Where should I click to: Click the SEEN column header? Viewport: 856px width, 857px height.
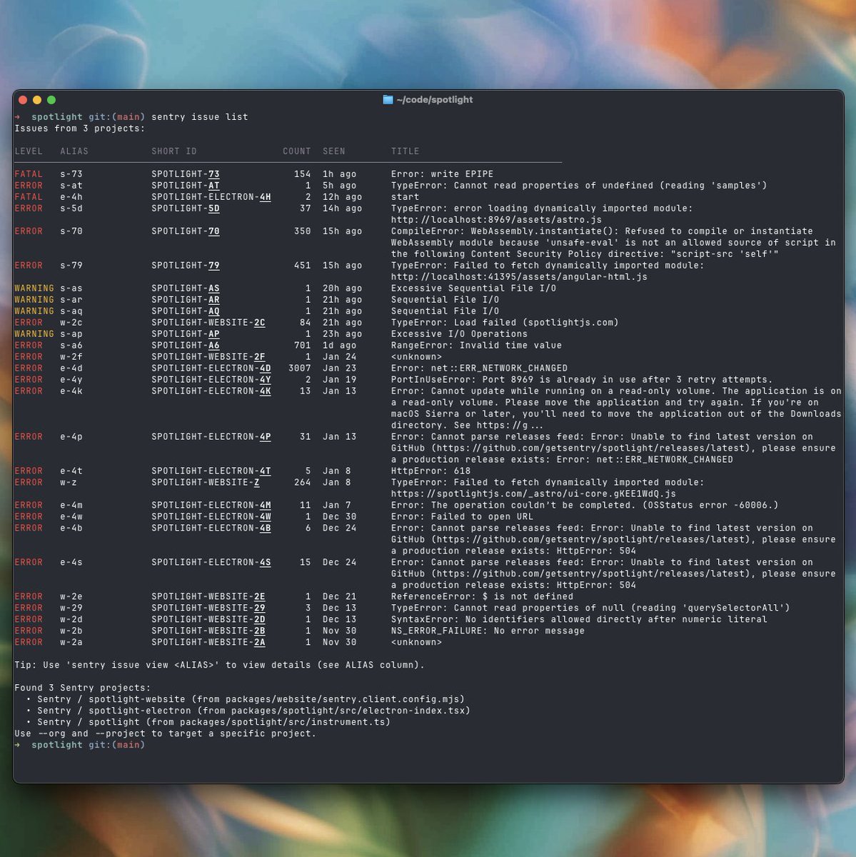(x=334, y=151)
